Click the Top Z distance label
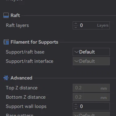 pos(22,88)
